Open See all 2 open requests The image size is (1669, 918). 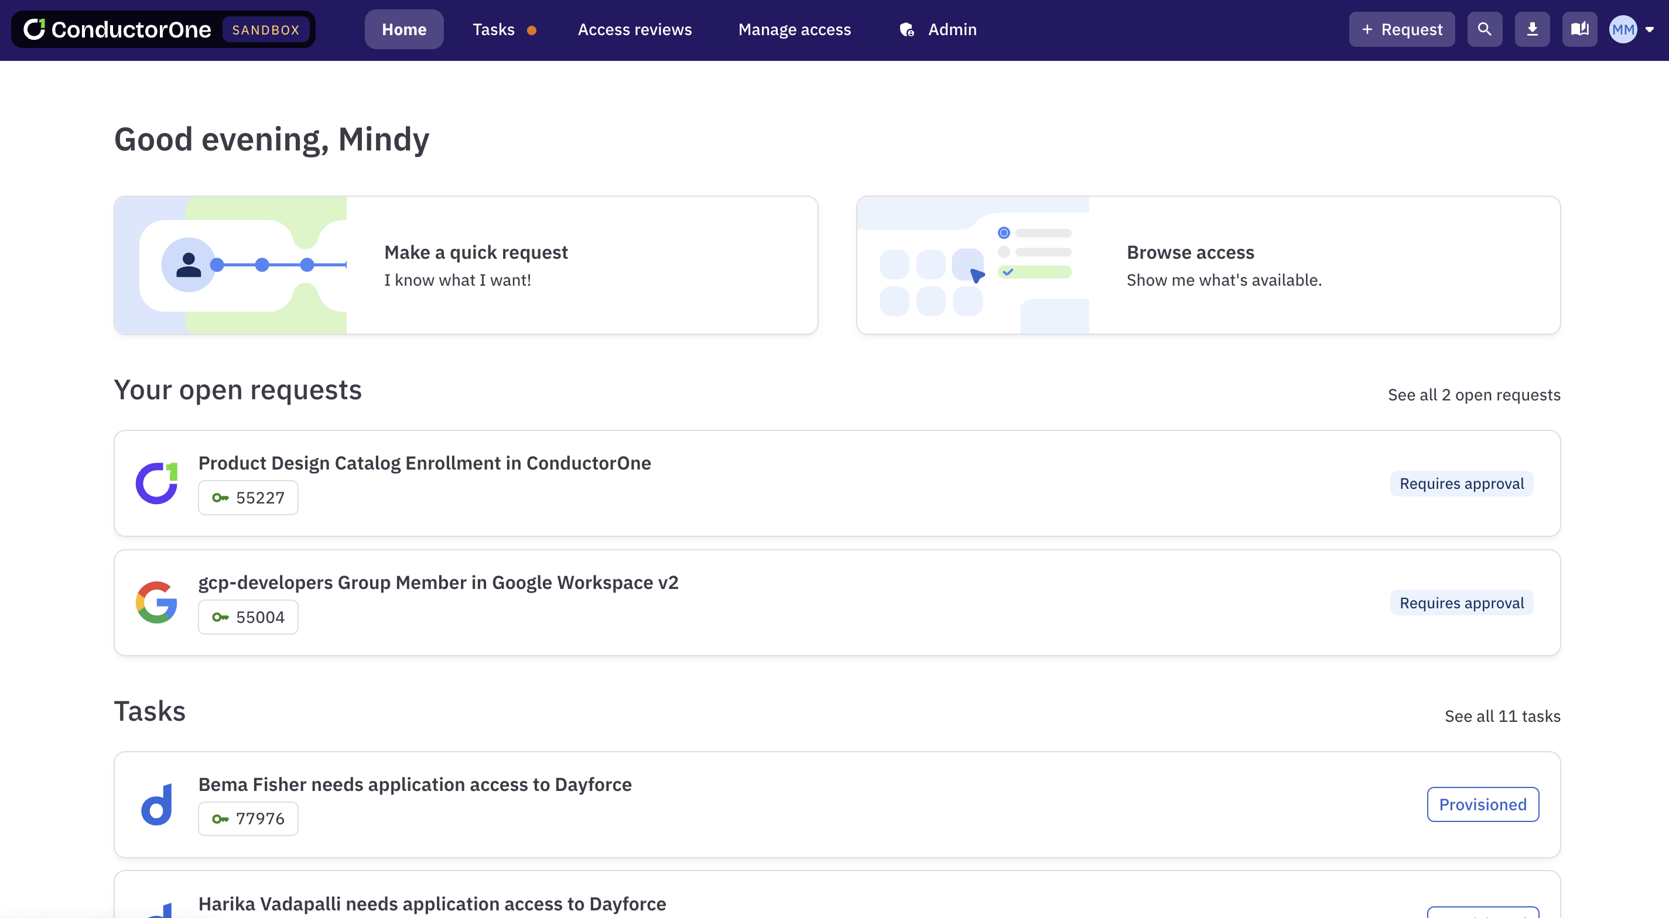(1474, 395)
